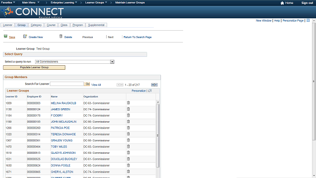Expand Learner Groups breadcrumb menu

point(96,2)
